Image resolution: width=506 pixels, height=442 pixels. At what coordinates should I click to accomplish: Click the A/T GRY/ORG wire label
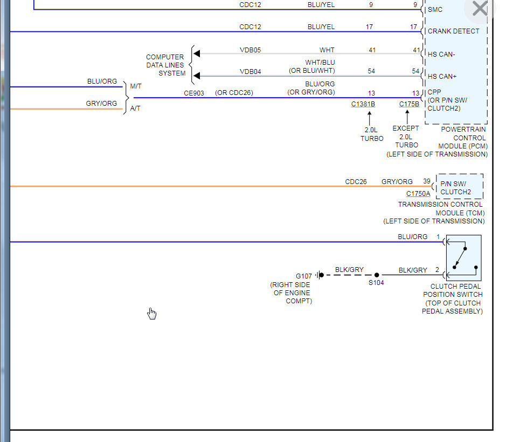tap(101, 103)
